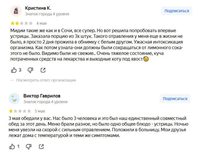Expand "Посмотреть ответ организации"
The height and width of the screenshot is (161, 212).
coord(46,80)
